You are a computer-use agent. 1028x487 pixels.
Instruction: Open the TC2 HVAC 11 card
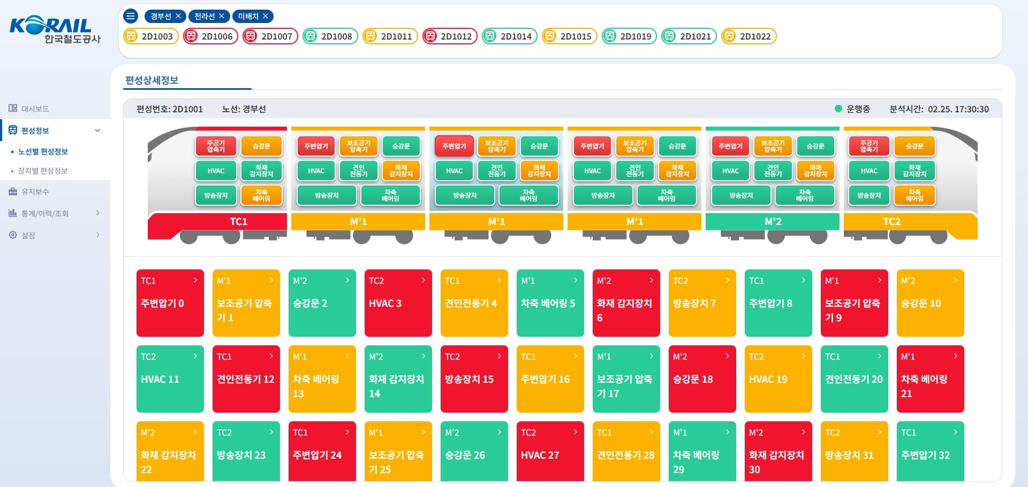pyautogui.click(x=170, y=378)
